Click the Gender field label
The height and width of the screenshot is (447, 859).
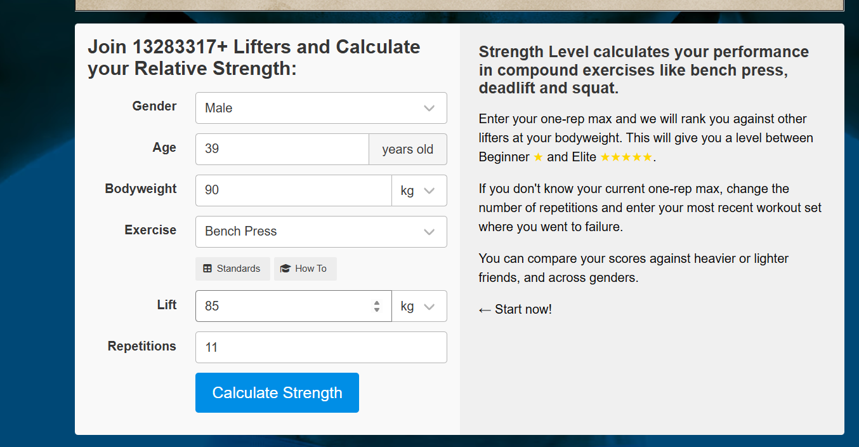coord(154,107)
